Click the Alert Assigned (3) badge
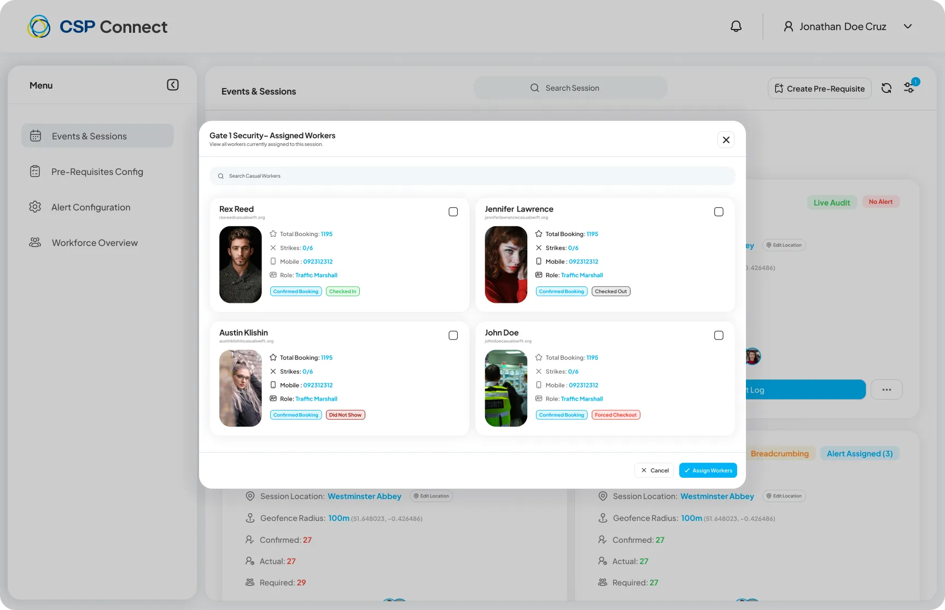 (x=860, y=454)
